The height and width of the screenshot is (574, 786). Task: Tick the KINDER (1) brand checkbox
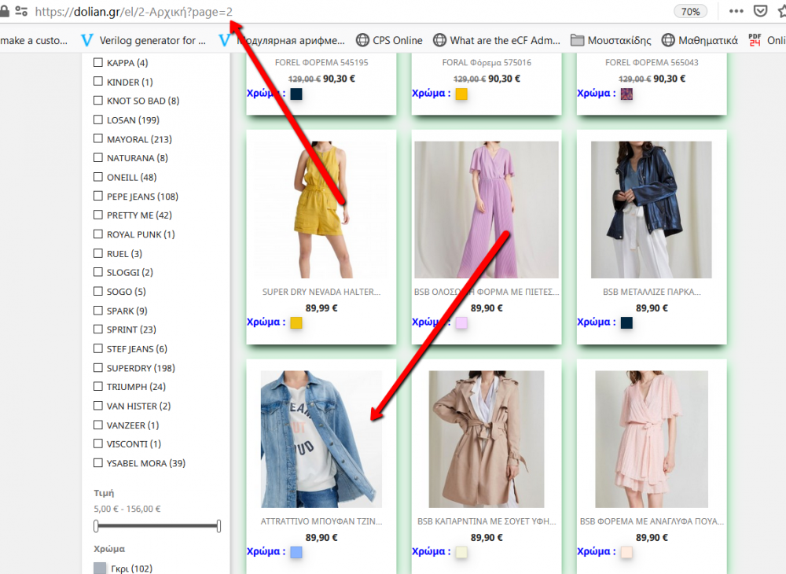[98, 81]
